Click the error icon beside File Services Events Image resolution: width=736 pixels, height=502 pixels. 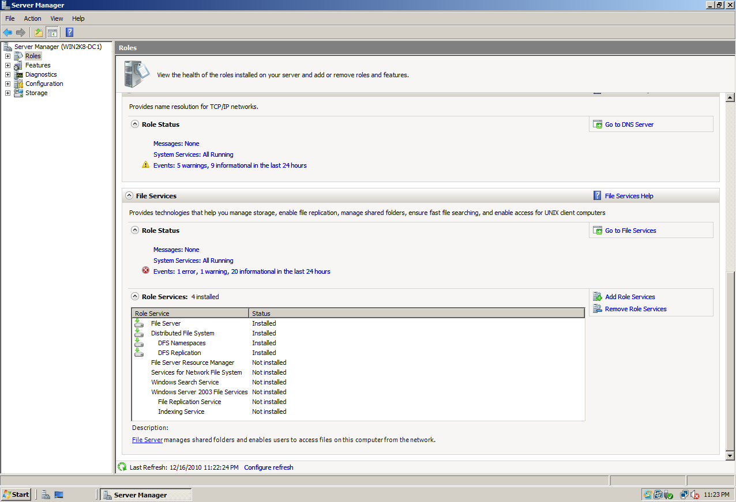(145, 270)
